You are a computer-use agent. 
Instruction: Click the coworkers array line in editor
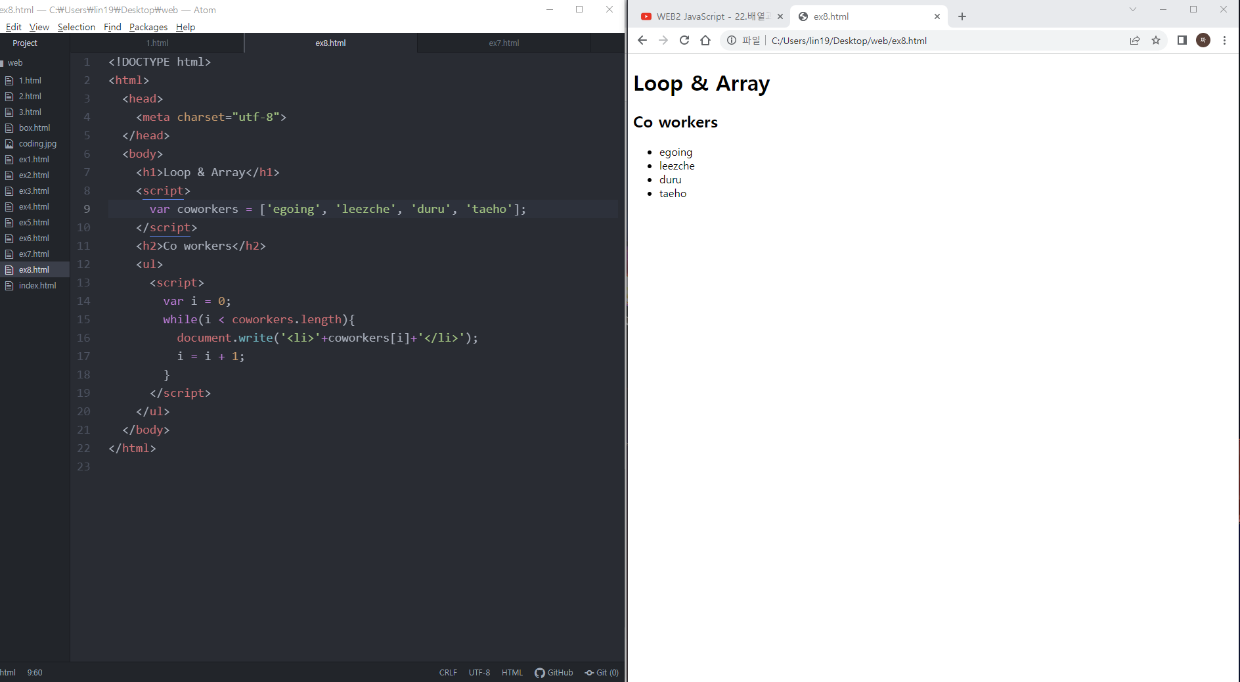pyautogui.click(x=338, y=209)
